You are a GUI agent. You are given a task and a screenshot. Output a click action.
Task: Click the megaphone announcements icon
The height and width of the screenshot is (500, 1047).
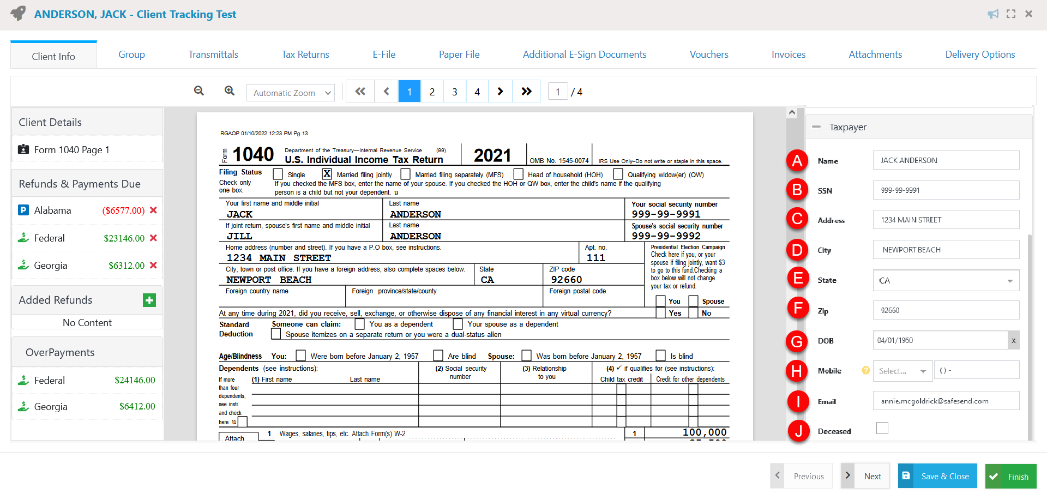993,14
